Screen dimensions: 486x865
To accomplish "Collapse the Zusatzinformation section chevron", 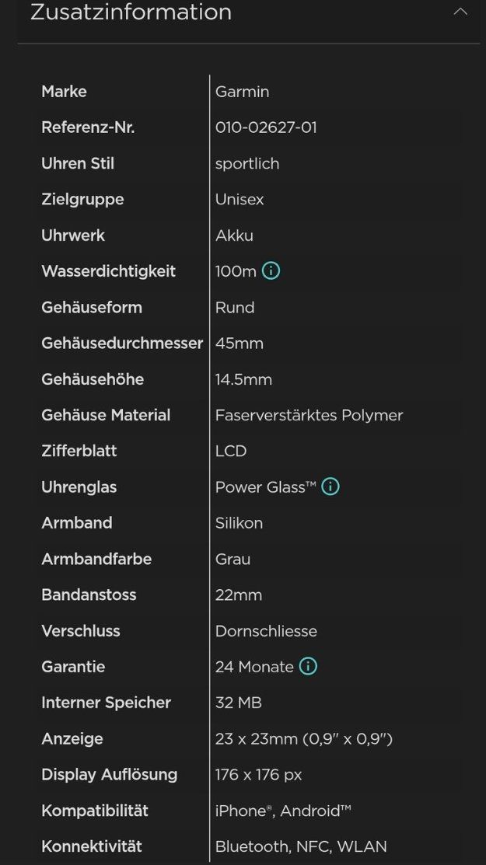I will 460,12.
